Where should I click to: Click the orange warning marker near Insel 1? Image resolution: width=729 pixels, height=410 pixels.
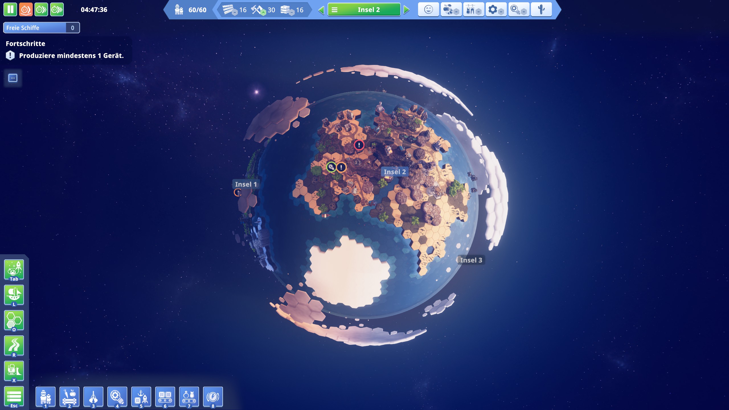click(238, 193)
